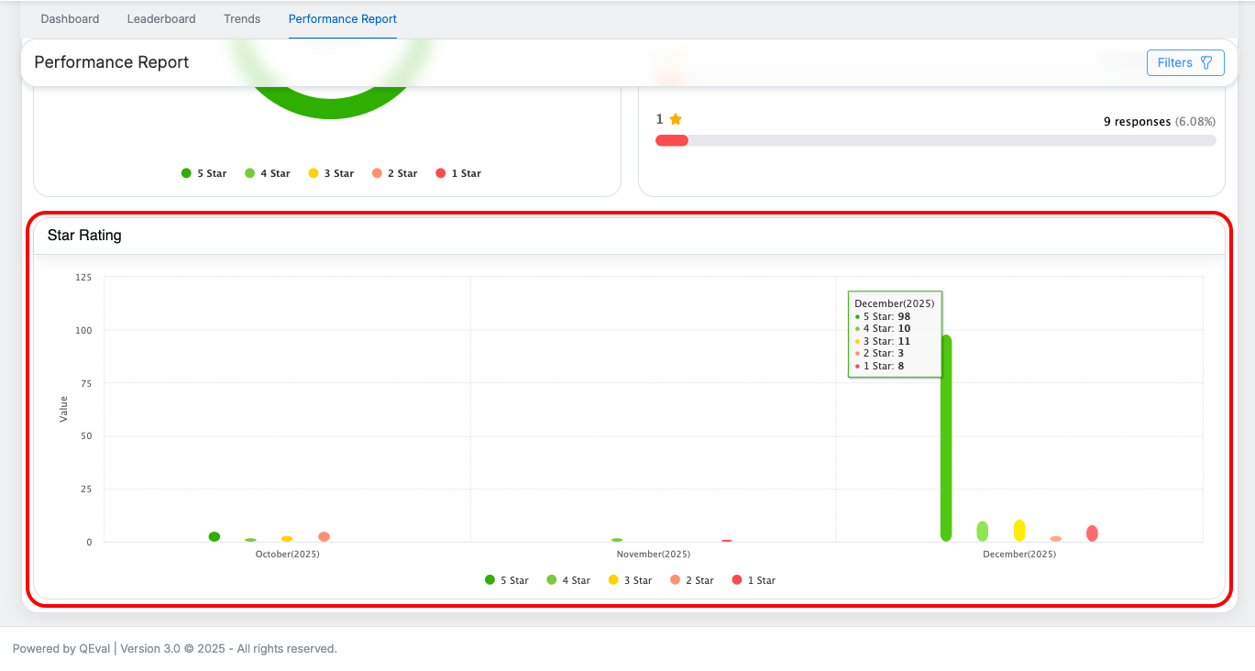1255x671 pixels.
Task: Click the yellow December 3 Star bar
Action: [1019, 531]
